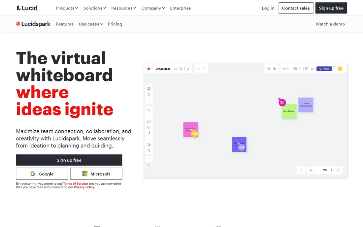Open the Features tab
This screenshot has width=363, height=227.
tap(65, 24)
